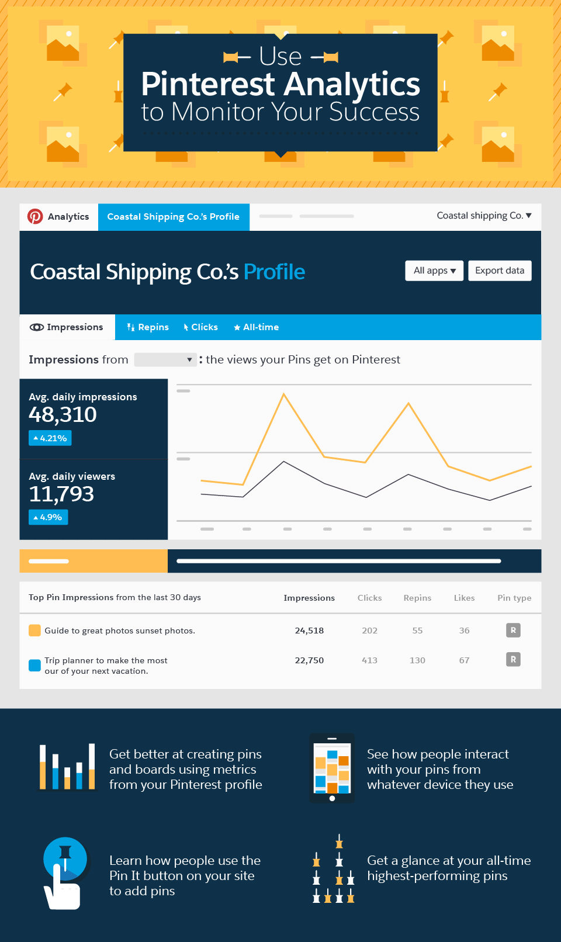The width and height of the screenshot is (561, 942).
Task: Click the tablet device icon
Action: (332, 768)
